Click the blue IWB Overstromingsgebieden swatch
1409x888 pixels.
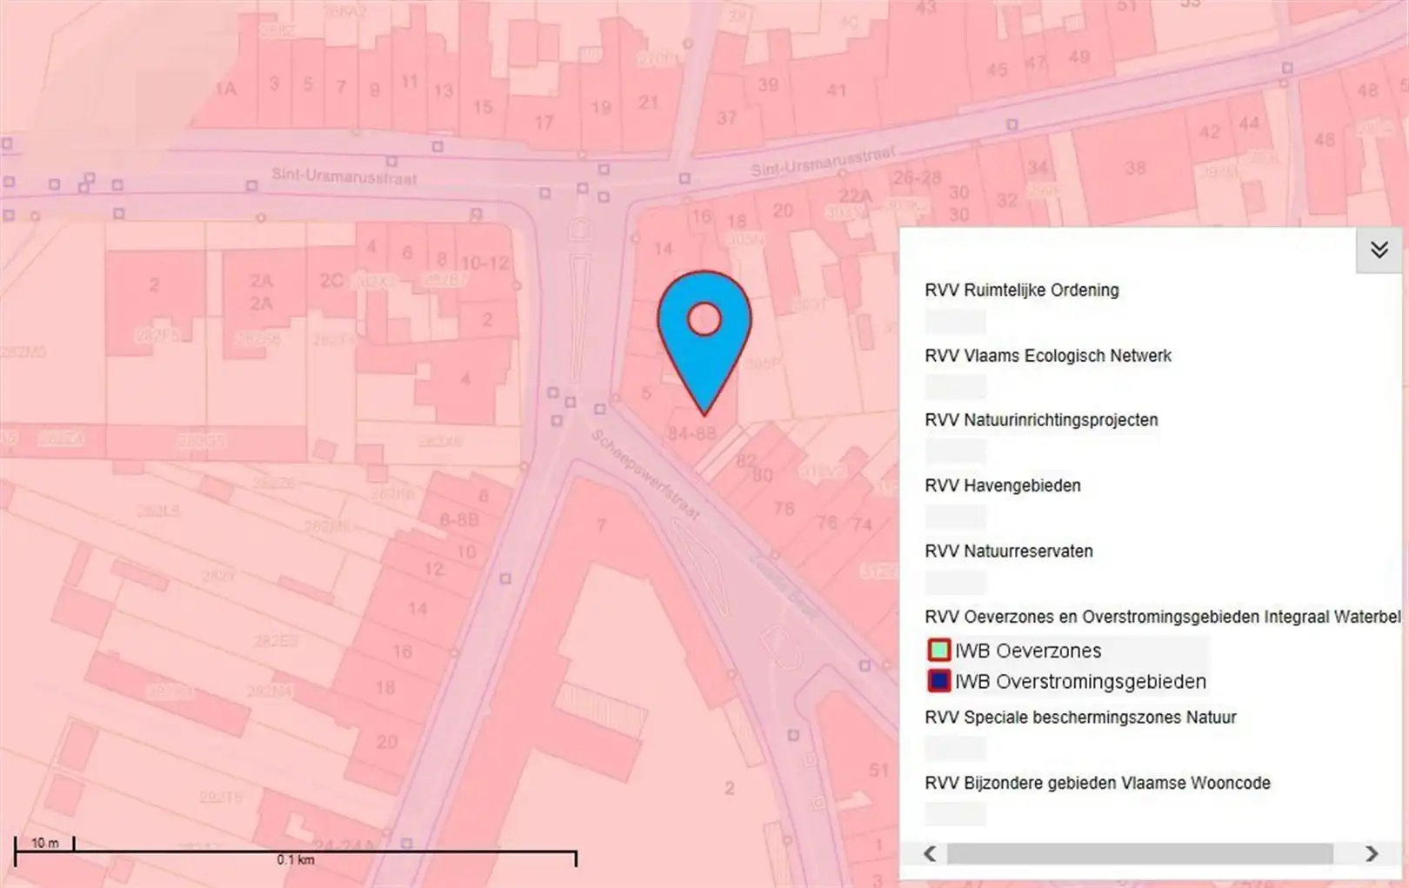[938, 681]
